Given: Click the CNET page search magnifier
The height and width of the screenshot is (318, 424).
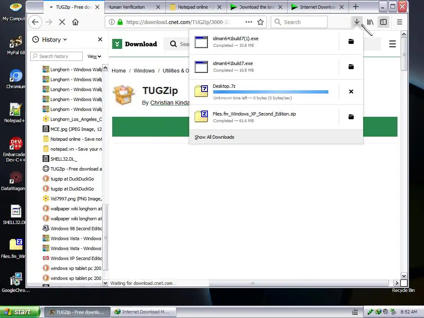Looking at the screenshot, I should click(x=173, y=44).
